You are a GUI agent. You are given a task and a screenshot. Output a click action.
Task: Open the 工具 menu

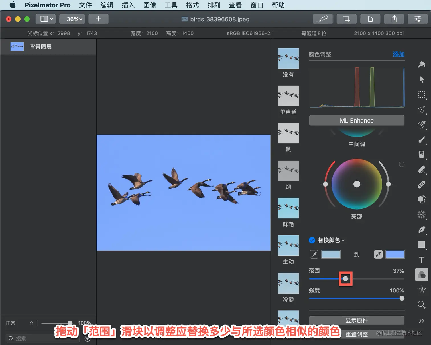[x=171, y=5]
